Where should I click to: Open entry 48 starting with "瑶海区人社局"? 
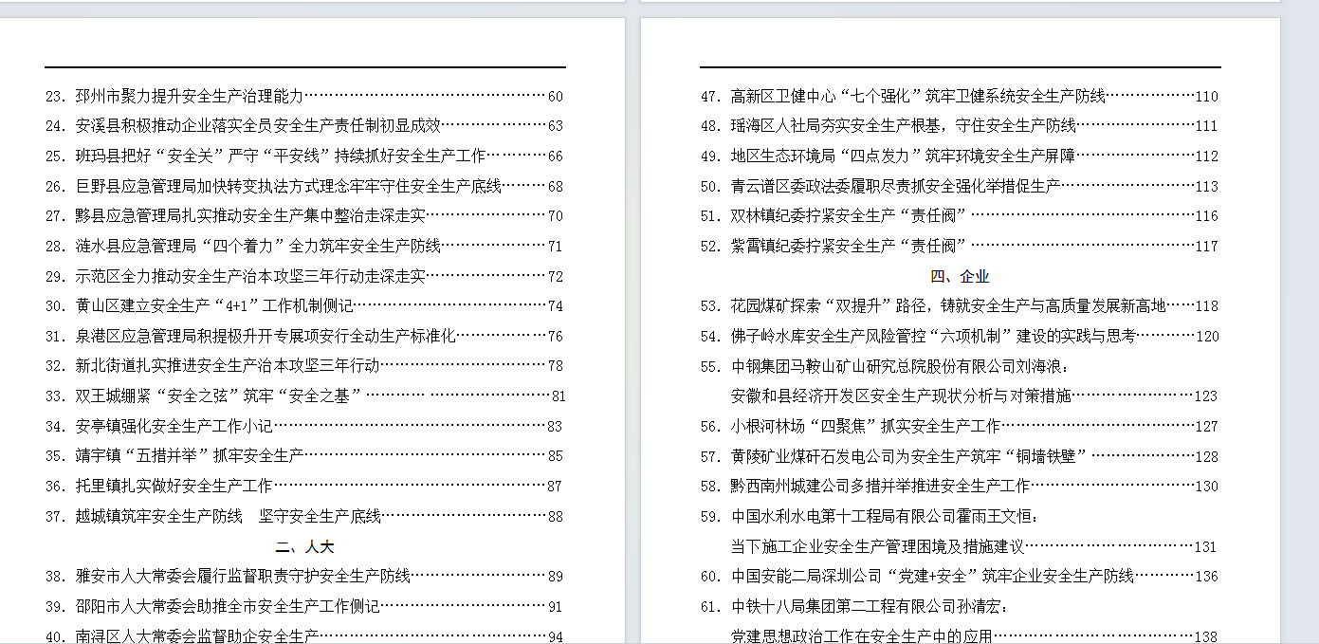pyautogui.click(x=960, y=126)
